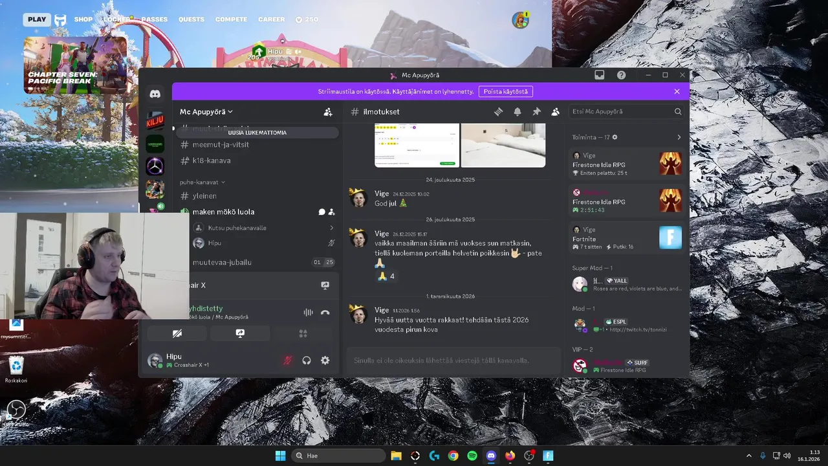Open Spotify from the taskbar
828x466 pixels.
[472, 456]
